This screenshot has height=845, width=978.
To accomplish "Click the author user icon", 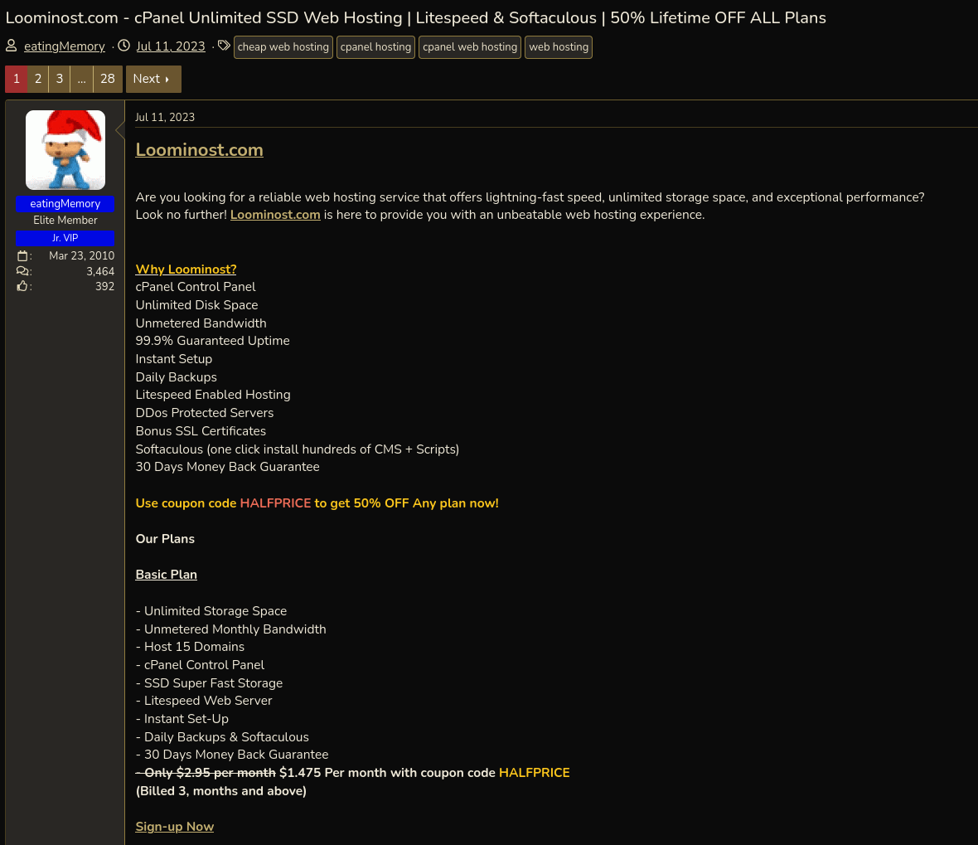I will pos(12,46).
